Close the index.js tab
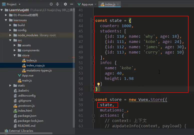Screen dimensions: 194x135 [x=118, y=4]
